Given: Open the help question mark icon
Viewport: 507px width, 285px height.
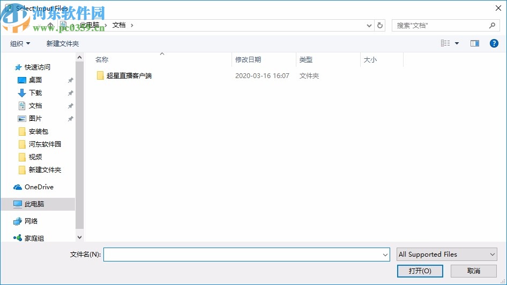Looking at the screenshot, I should pyautogui.click(x=494, y=43).
